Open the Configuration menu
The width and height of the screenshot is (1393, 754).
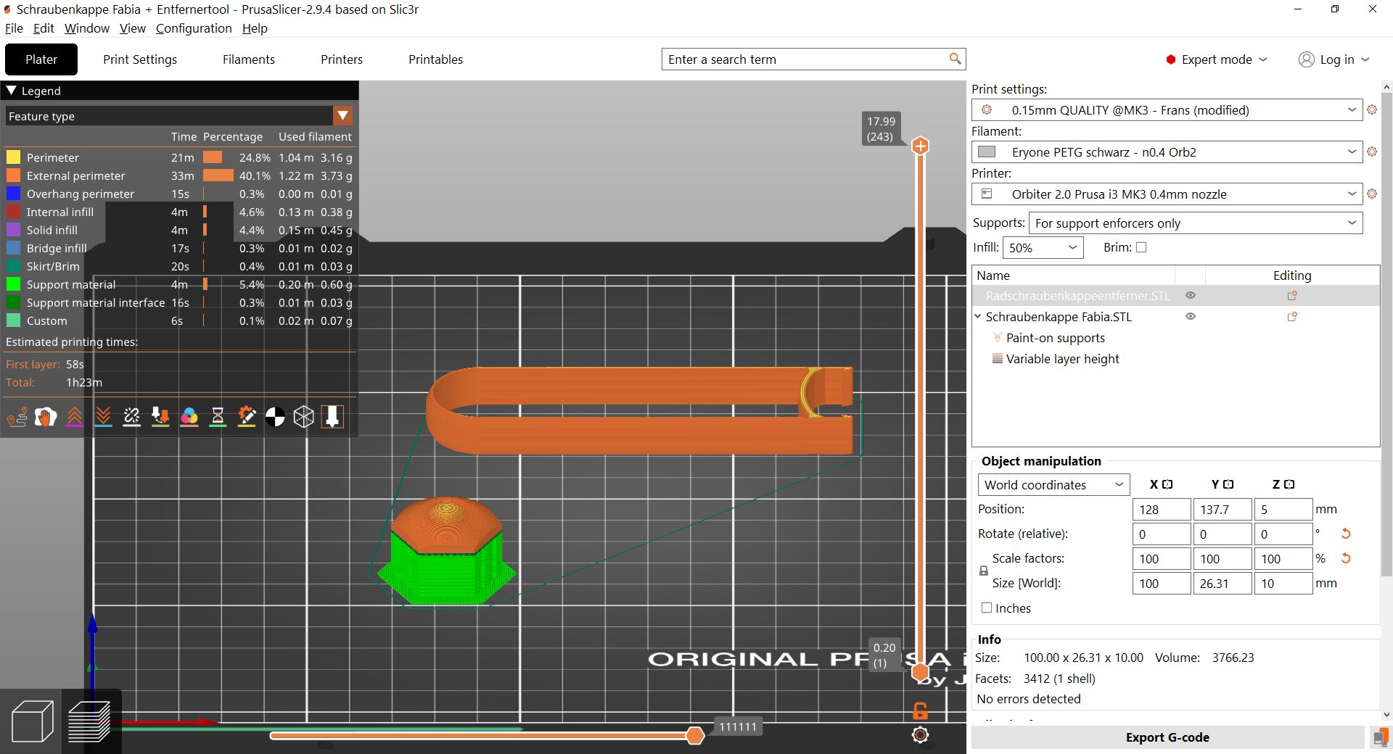(194, 28)
